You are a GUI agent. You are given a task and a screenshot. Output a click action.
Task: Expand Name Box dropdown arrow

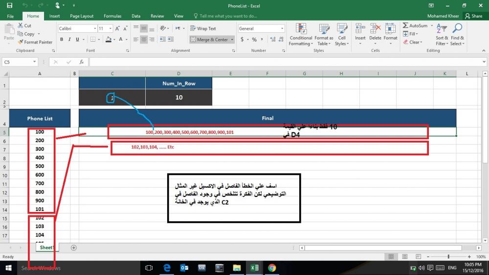click(x=34, y=62)
